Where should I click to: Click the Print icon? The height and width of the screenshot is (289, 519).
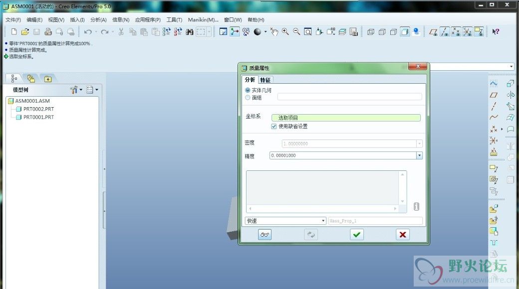tap(48, 32)
